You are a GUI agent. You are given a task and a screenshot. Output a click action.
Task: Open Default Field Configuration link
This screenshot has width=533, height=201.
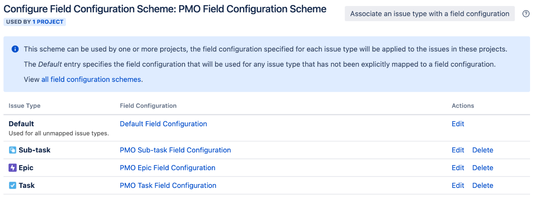click(164, 124)
